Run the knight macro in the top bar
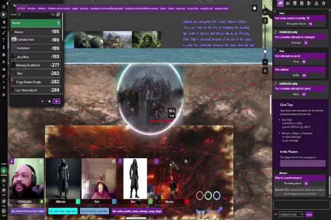The height and width of the screenshot is (220, 331). [x=75, y=9]
